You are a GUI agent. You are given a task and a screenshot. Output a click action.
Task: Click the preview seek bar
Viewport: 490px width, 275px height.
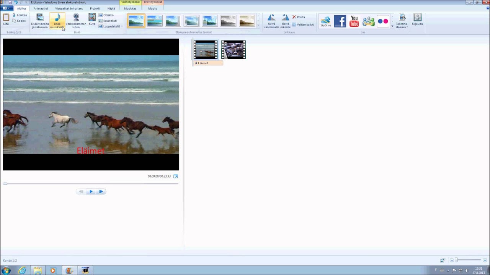pos(91,184)
